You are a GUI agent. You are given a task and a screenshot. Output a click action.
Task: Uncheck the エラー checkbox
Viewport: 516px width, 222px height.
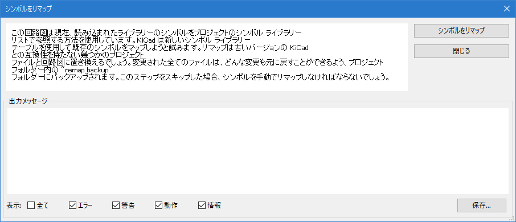[72, 205]
